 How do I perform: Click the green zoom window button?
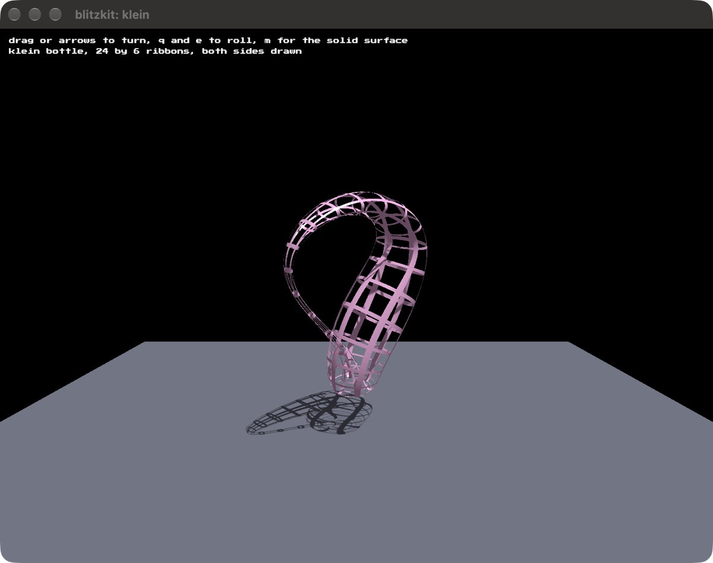pyautogui.click(x=55, y=14)
